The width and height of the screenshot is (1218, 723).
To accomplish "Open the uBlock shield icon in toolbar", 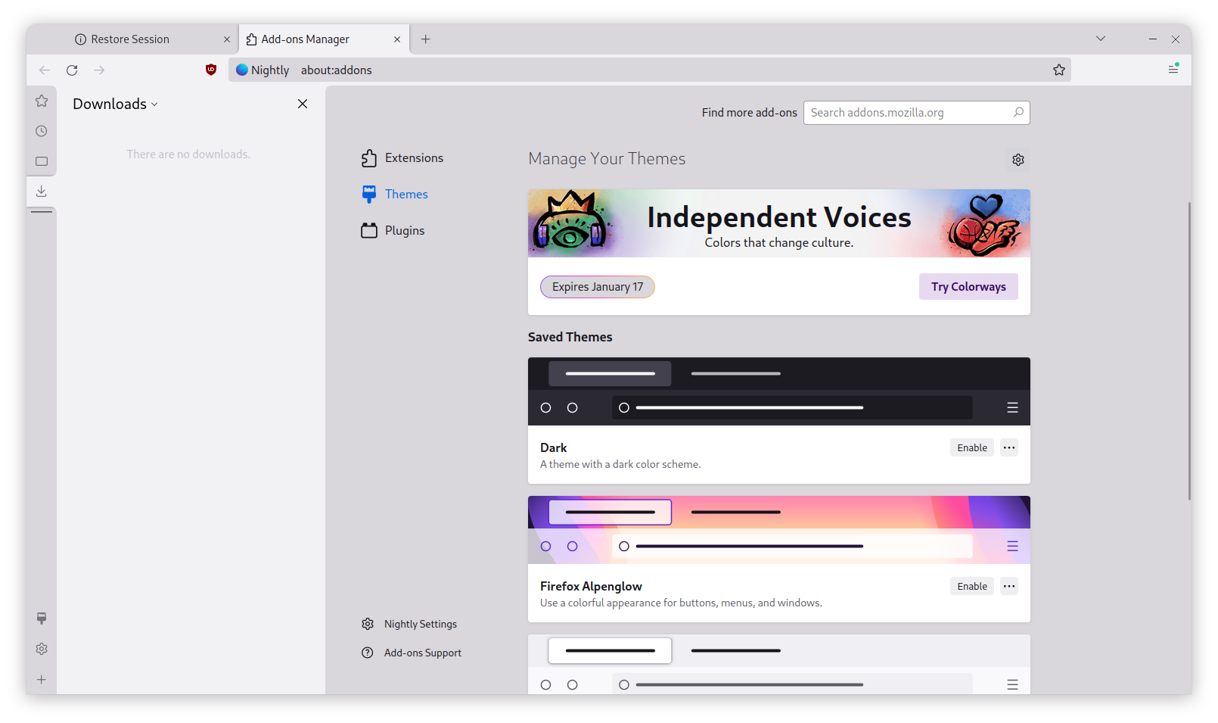I will click(211, 70).
